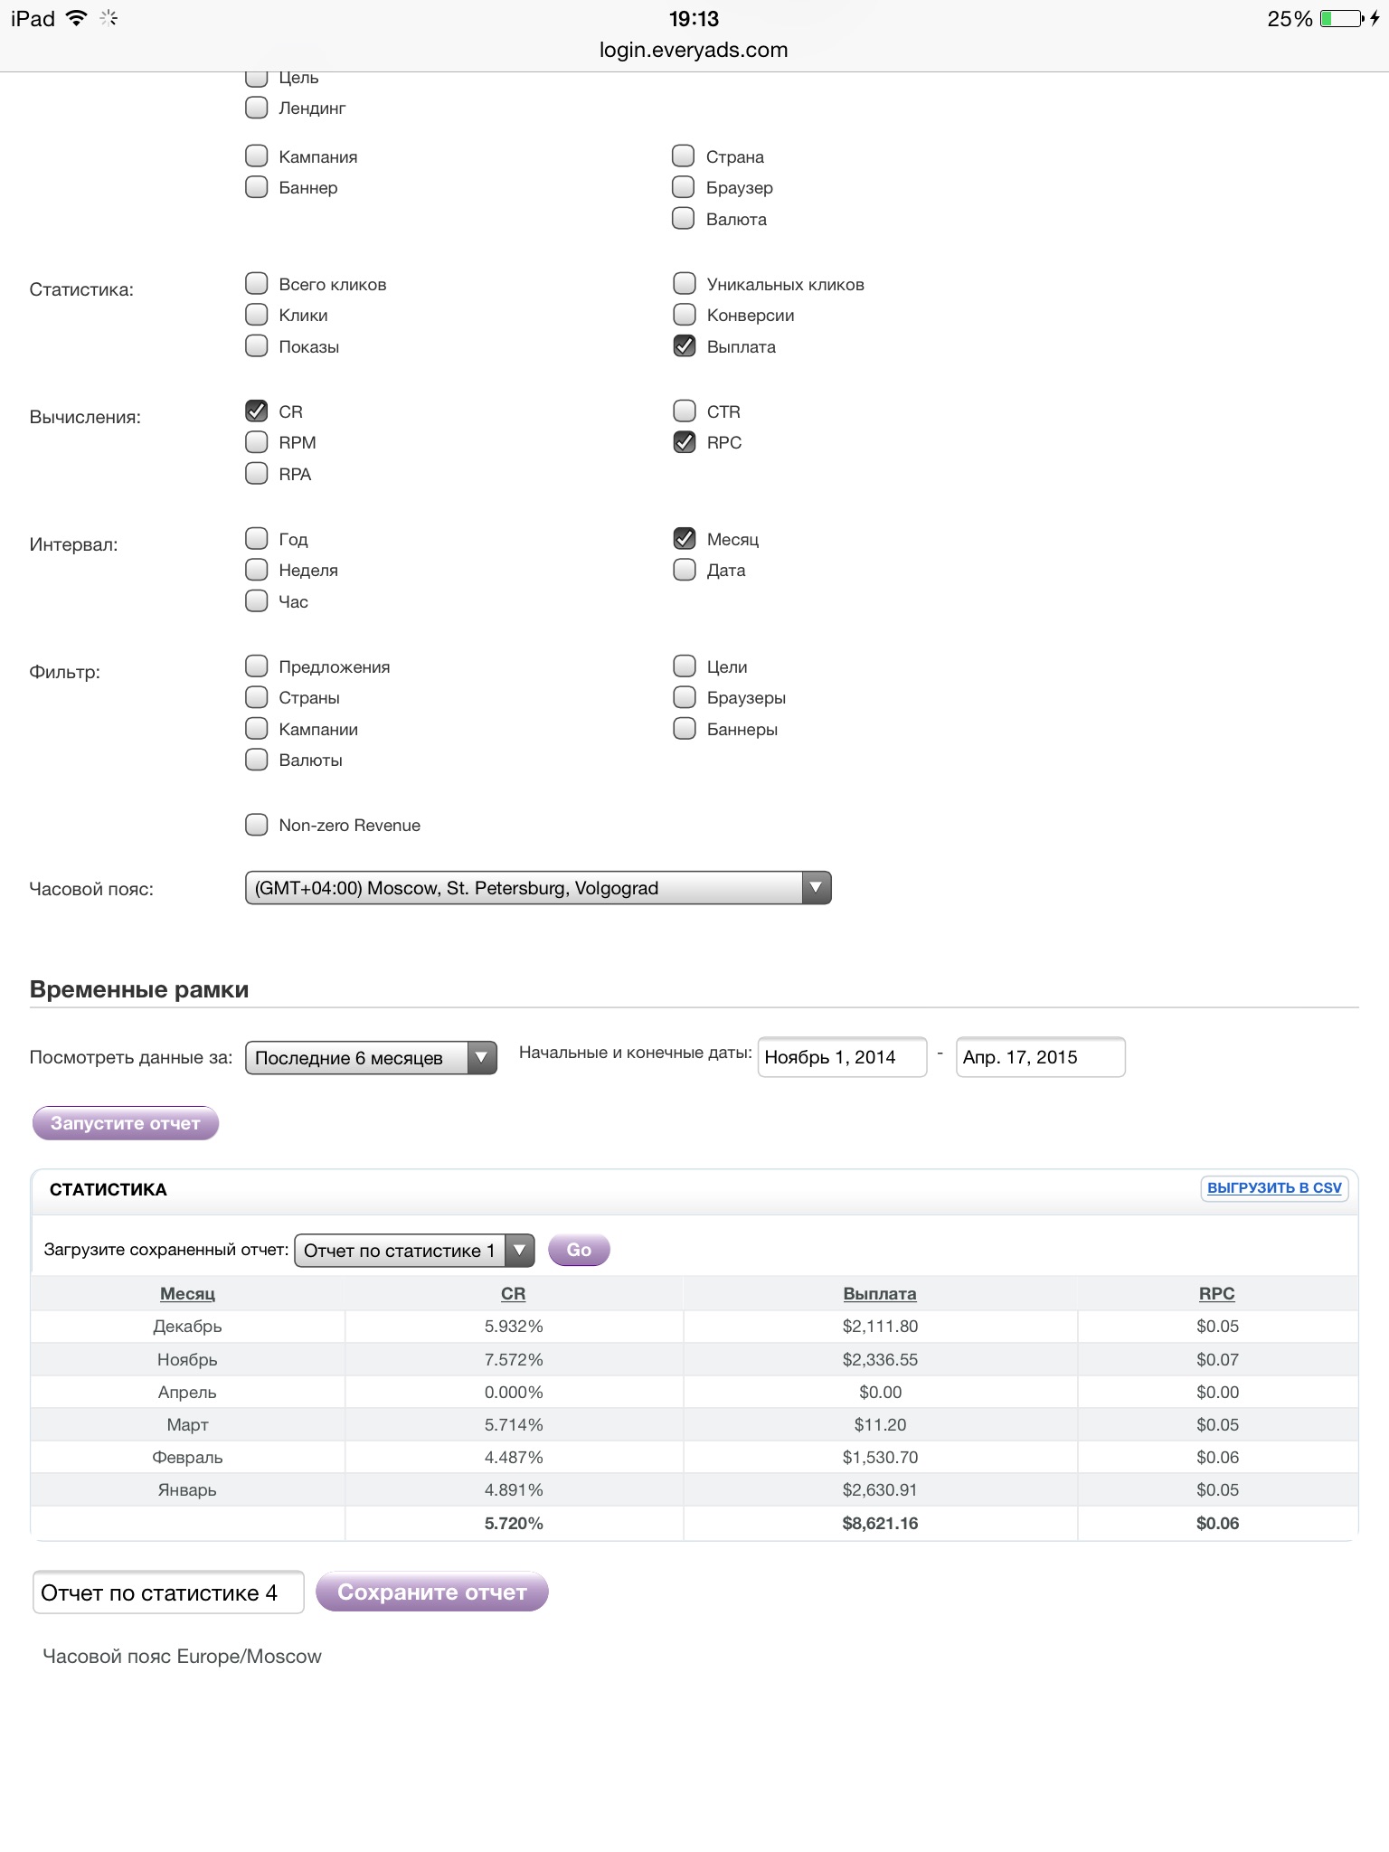Enable the Конверсии statistics checkbox
The width and height of the screenshot is (1389, 1852).
tap(685, 315)
